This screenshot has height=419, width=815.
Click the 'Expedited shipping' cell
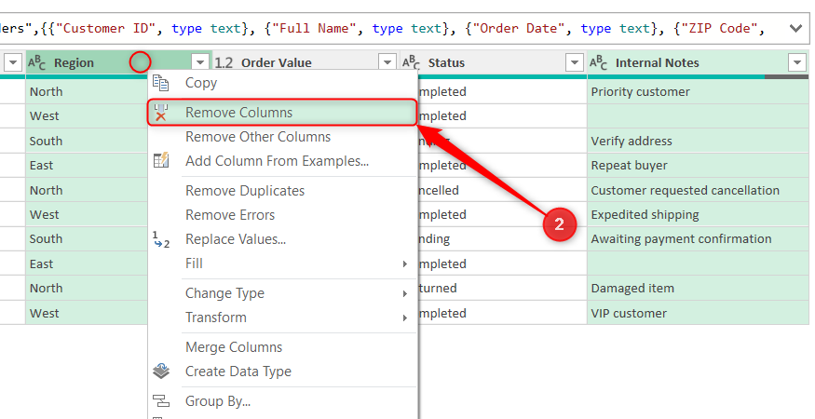698,215
